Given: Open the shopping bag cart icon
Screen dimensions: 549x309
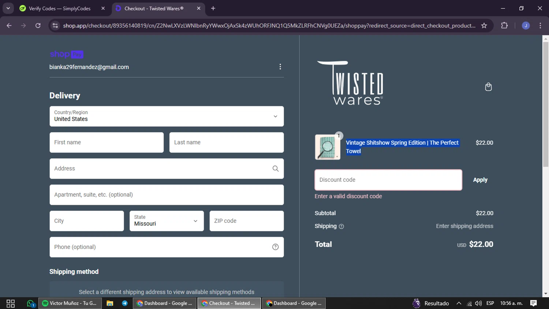Looking at the screenshot, I should (x=488, y=87).
